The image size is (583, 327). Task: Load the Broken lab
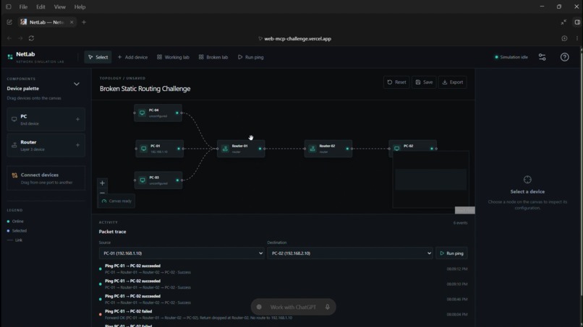coord(213,57)
